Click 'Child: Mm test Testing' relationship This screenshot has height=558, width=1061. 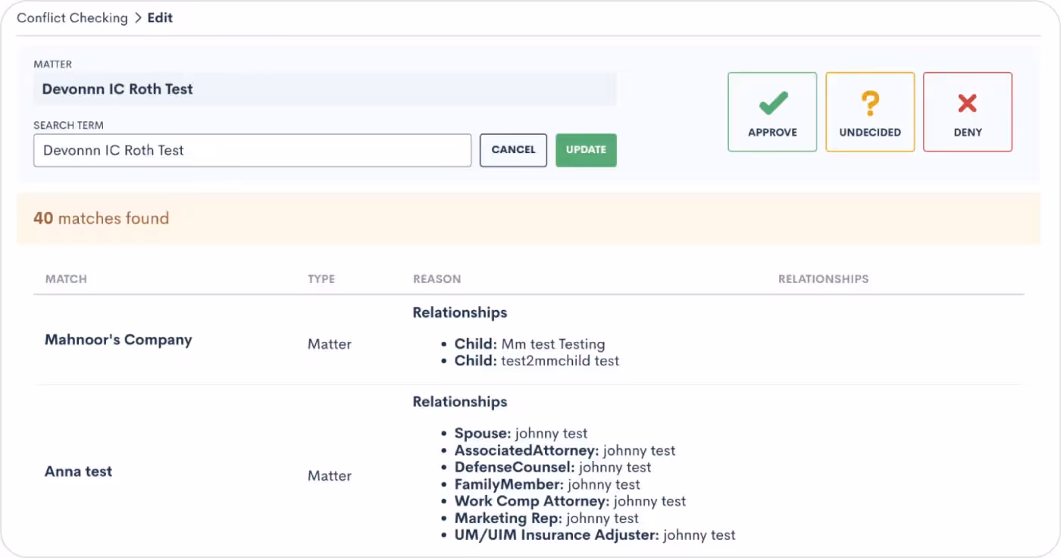[x=530, y=344]
